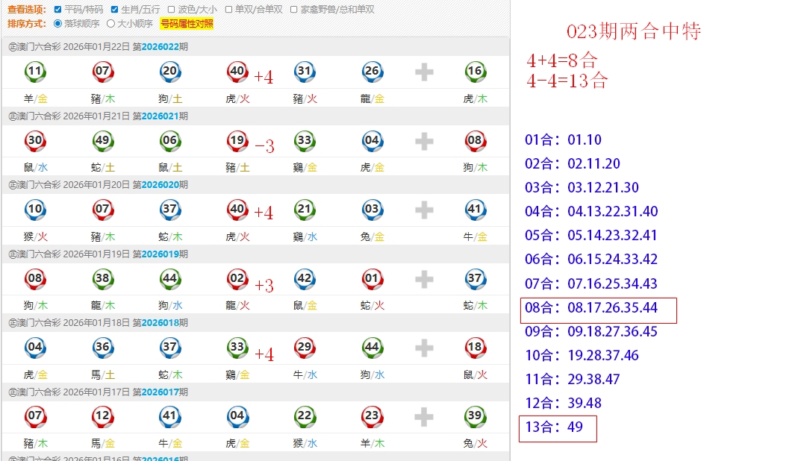Click green ball 49 in draw 2026021
Screen dimensions: 798x461
click(103, 140)
